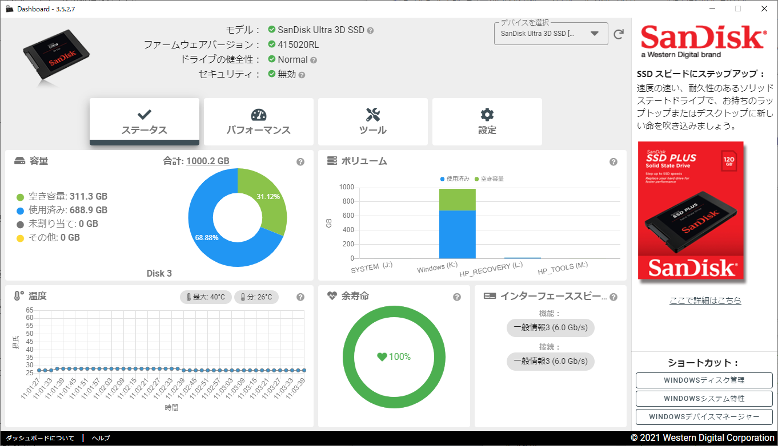Click the HP_TOOLS (M:) axis label

pyautogui.click(x=563, y=268)
